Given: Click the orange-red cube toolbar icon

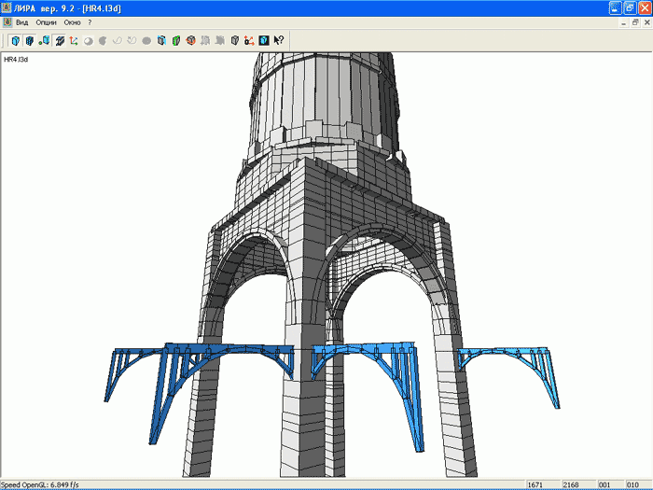Looking at the screenshot, I should (x=190, y=40).
